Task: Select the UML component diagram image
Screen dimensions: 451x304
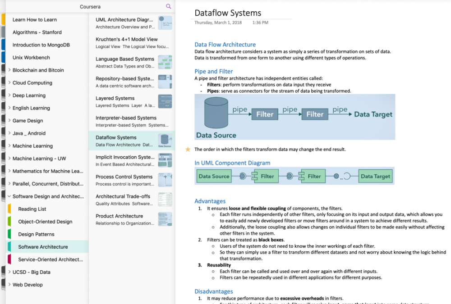Action: [294, 176]
